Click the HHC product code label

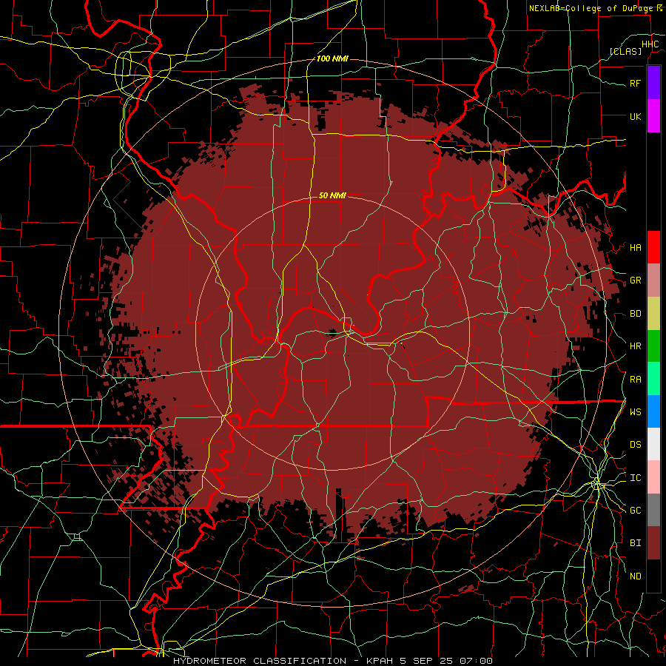(650, 44)
